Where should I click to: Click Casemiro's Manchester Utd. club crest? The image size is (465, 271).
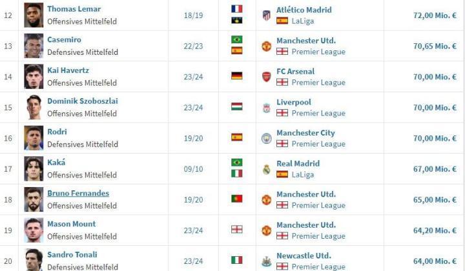click(266, 46)
